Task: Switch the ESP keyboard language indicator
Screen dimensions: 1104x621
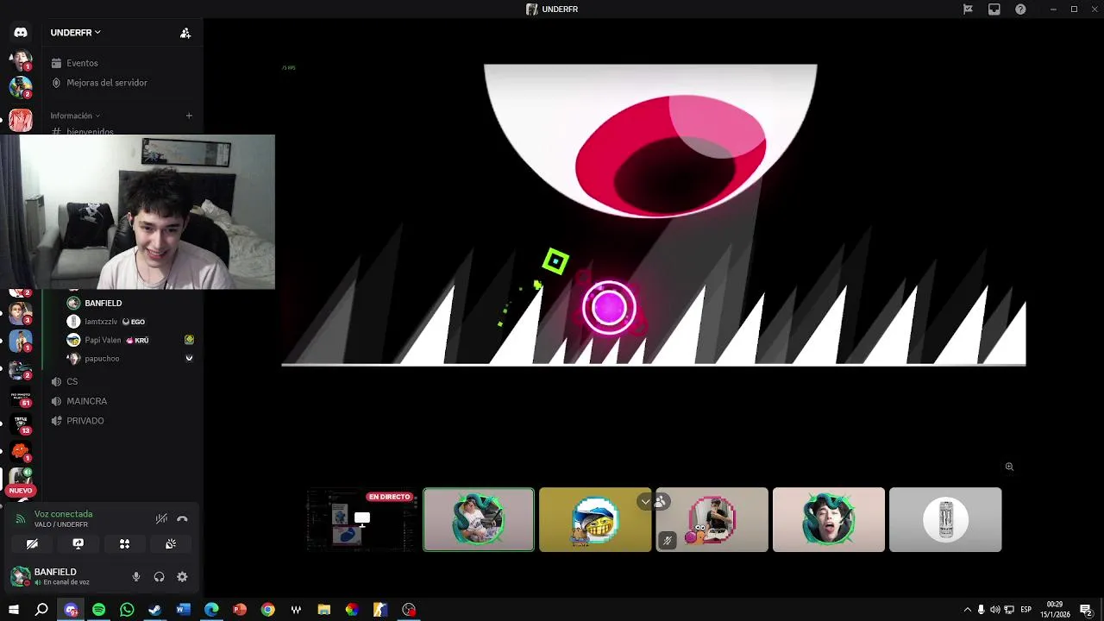Action: tap(1026, 610)
